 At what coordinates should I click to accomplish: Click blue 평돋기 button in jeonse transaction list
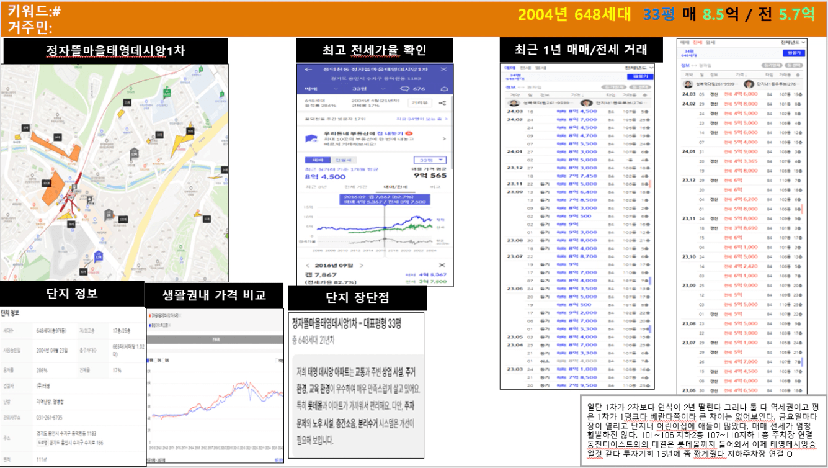click(x=794, y=53)
